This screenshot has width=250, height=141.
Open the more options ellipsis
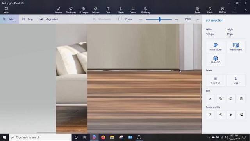[197, 19]
